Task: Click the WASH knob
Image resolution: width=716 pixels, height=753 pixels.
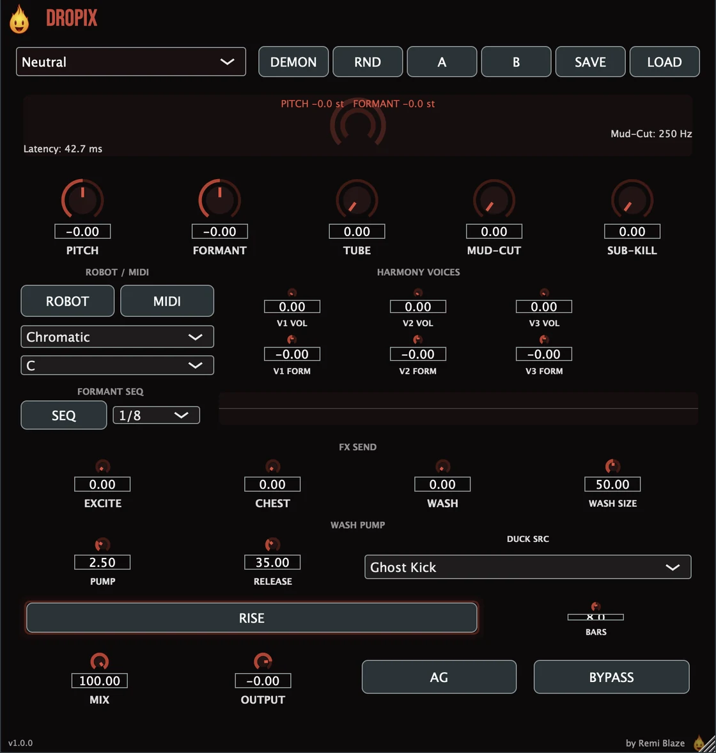Action: pos(442,466)
